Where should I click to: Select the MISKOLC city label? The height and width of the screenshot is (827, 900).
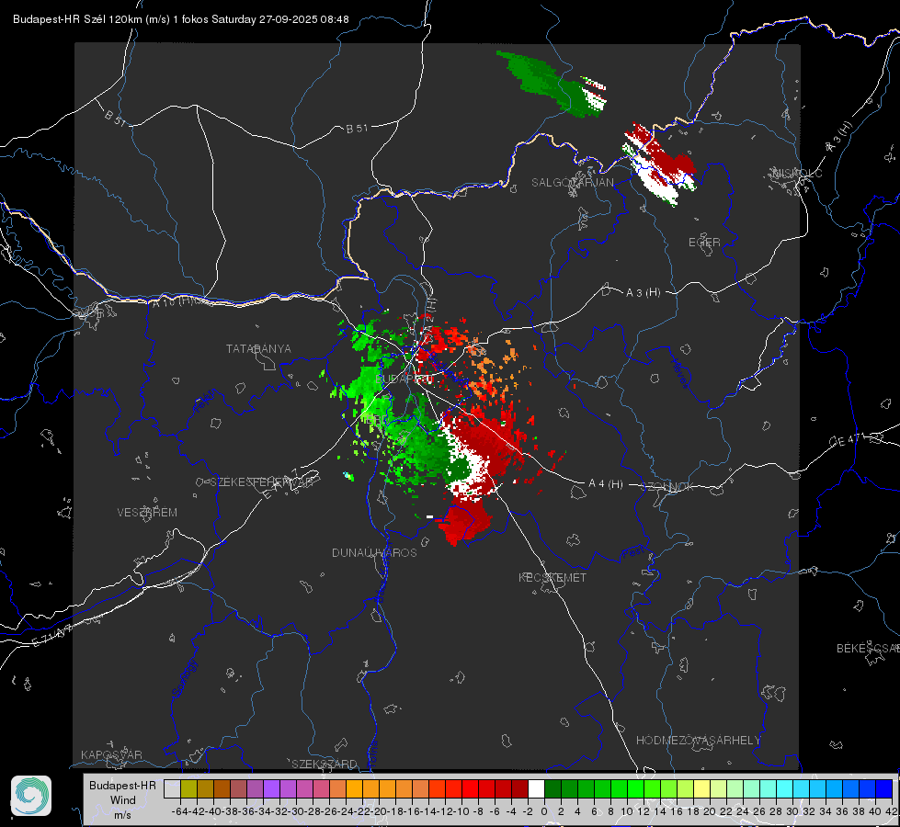(797, 174)
